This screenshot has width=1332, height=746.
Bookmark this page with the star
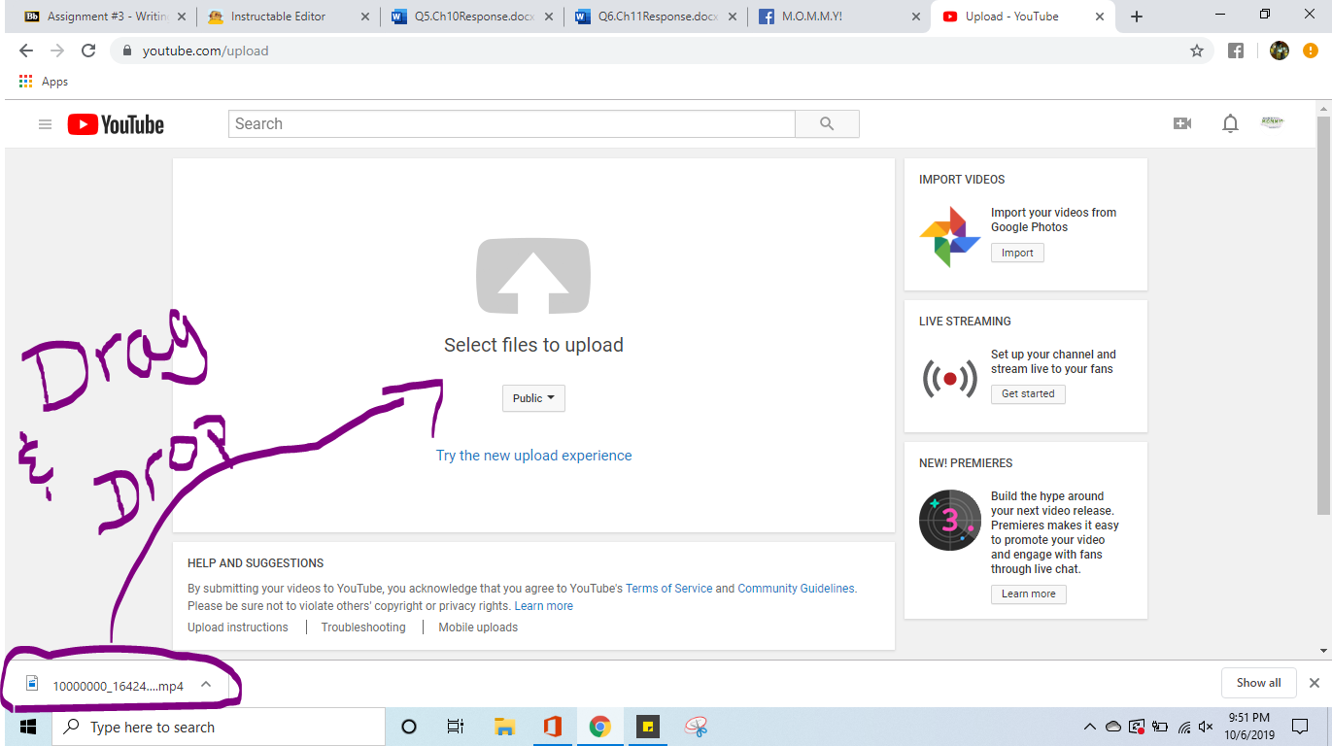(x=1197, y=51)
